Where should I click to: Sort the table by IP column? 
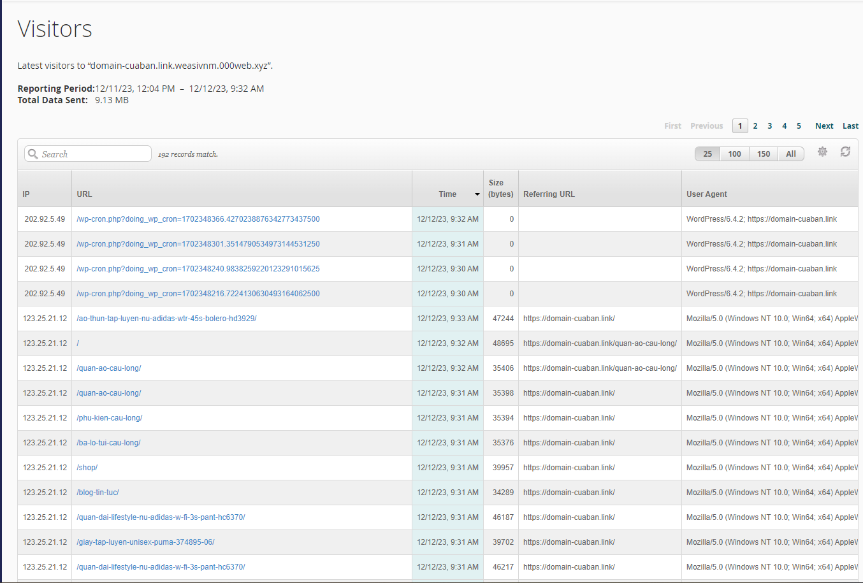pyautogui.click(x=26, y=194)
